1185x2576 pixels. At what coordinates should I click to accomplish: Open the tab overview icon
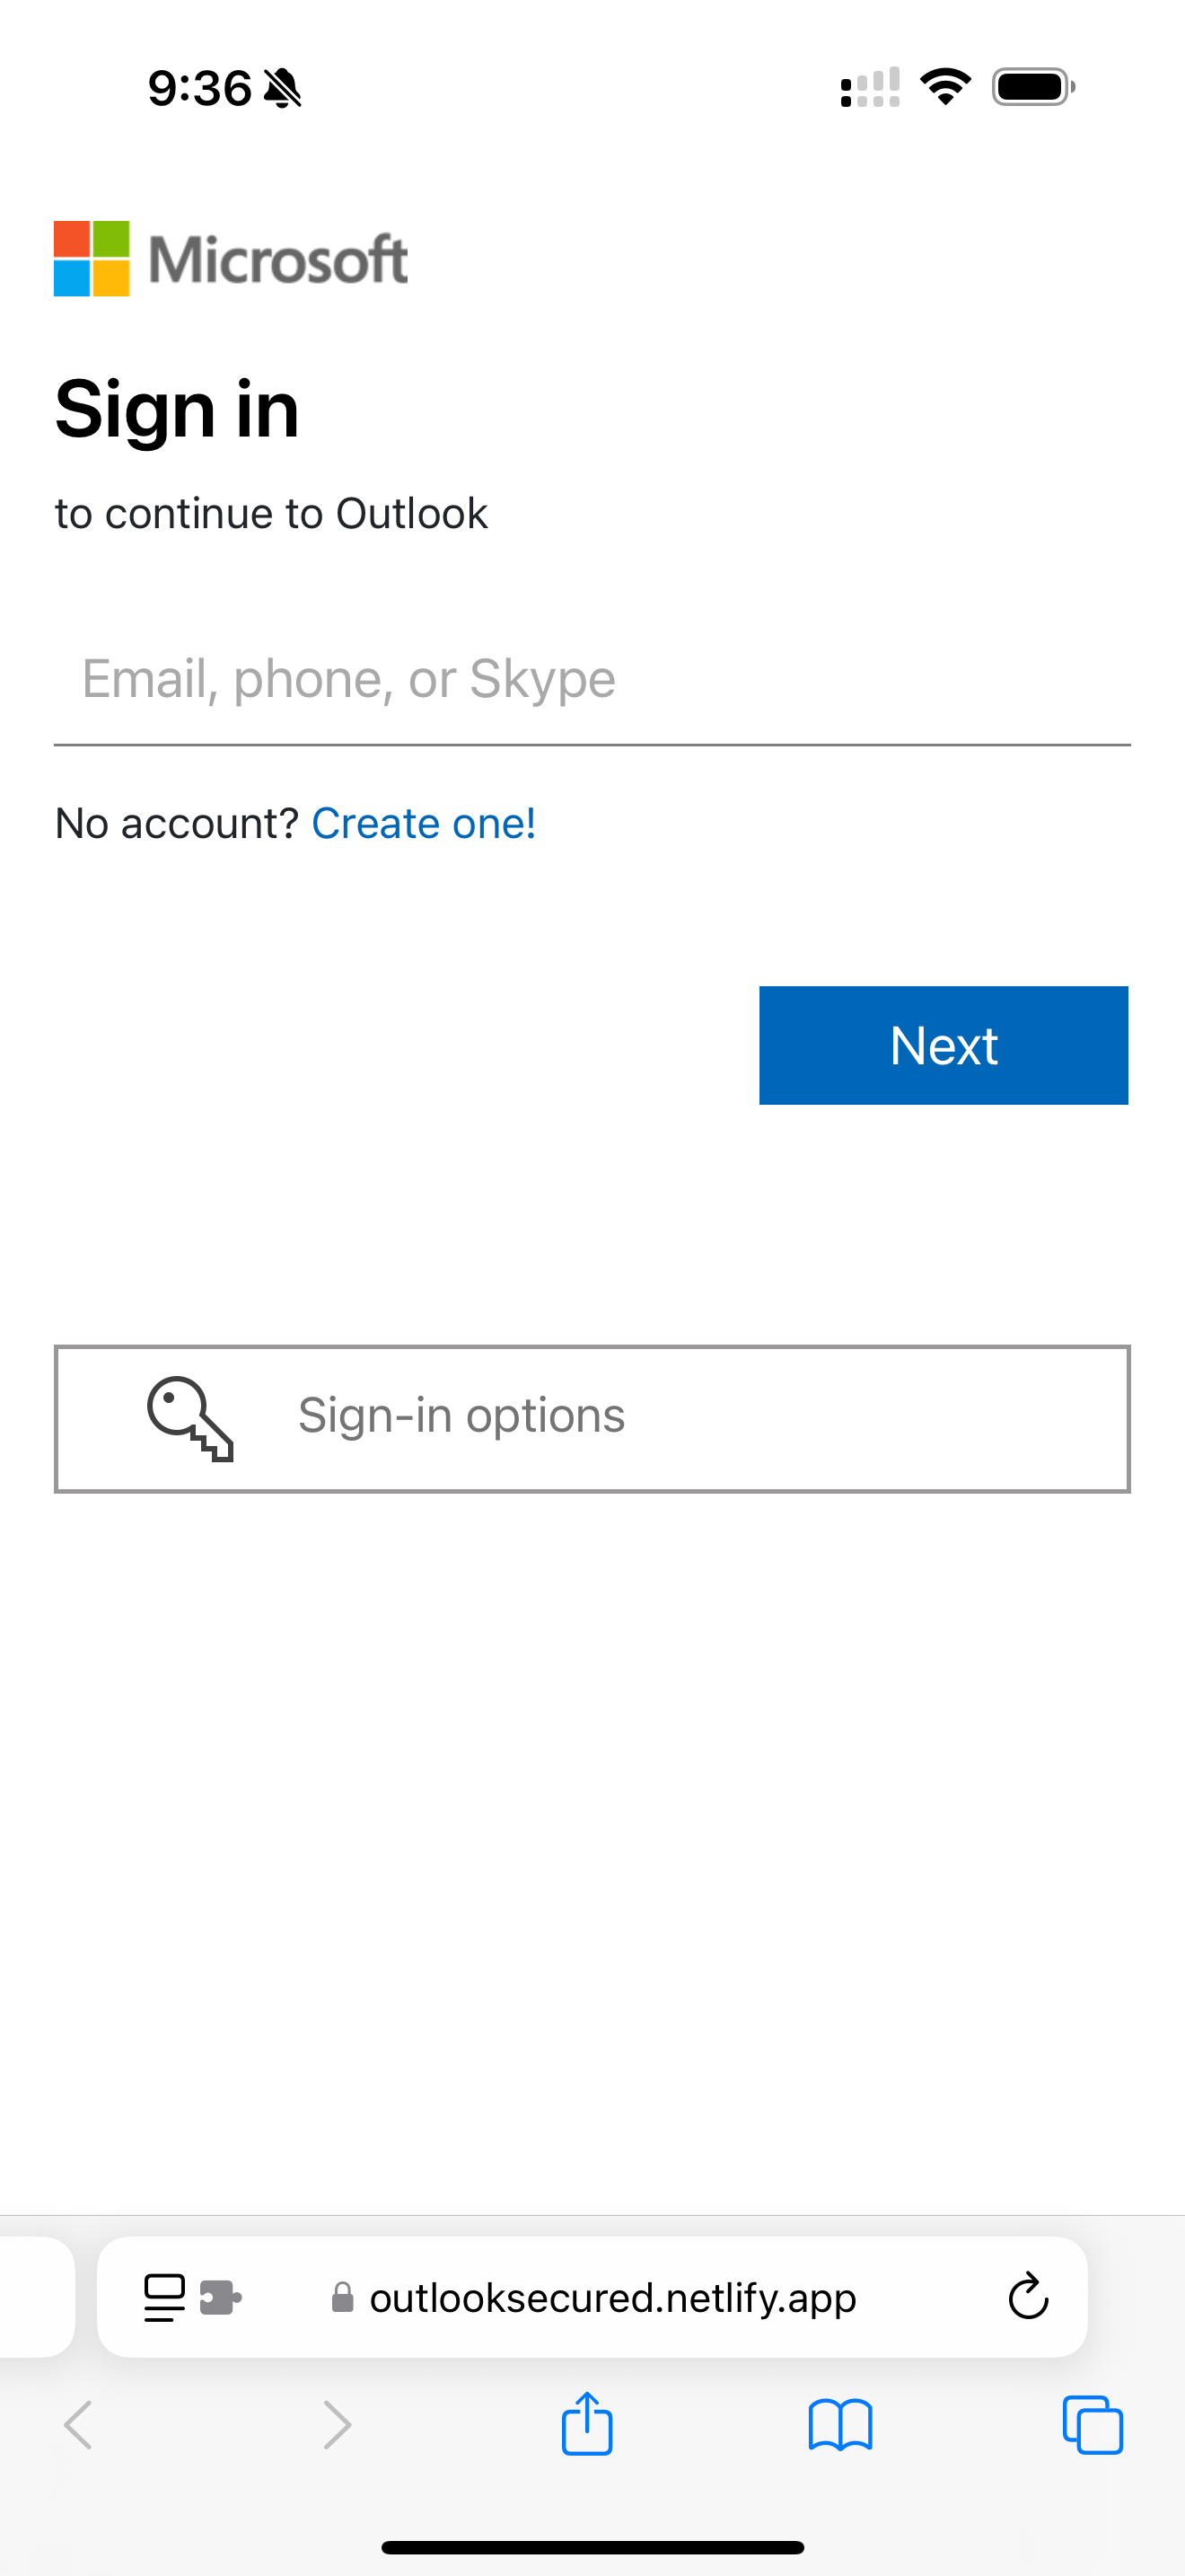[x=1092, y=2425]
